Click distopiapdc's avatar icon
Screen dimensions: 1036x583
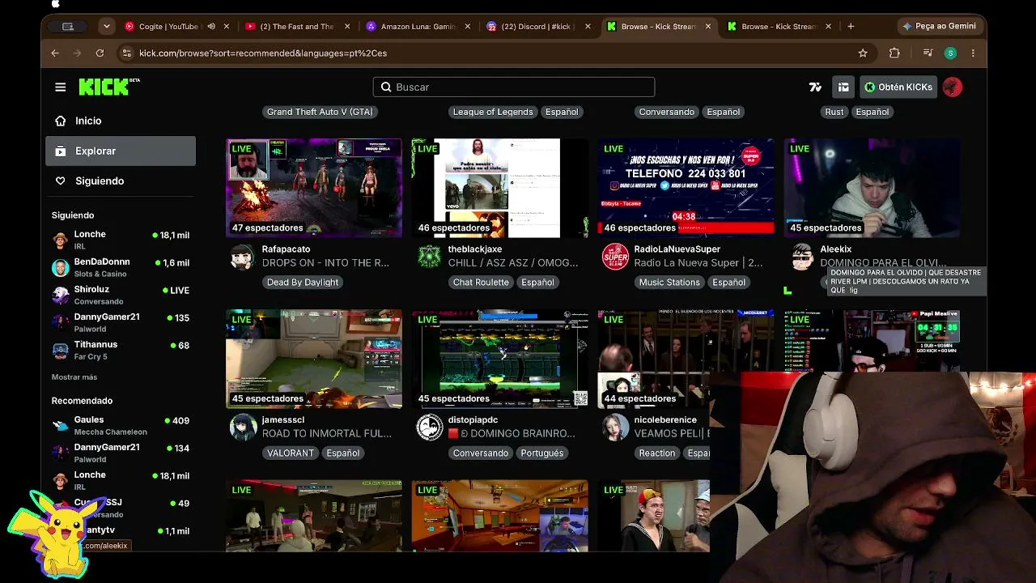point(430,428)
